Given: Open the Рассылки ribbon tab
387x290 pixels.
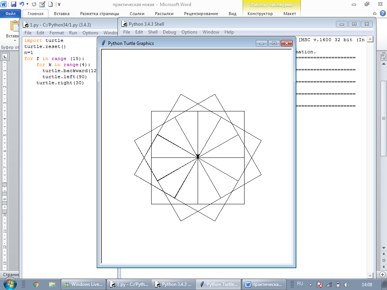Looking at the screenshot, I should (x=164, y=14).
